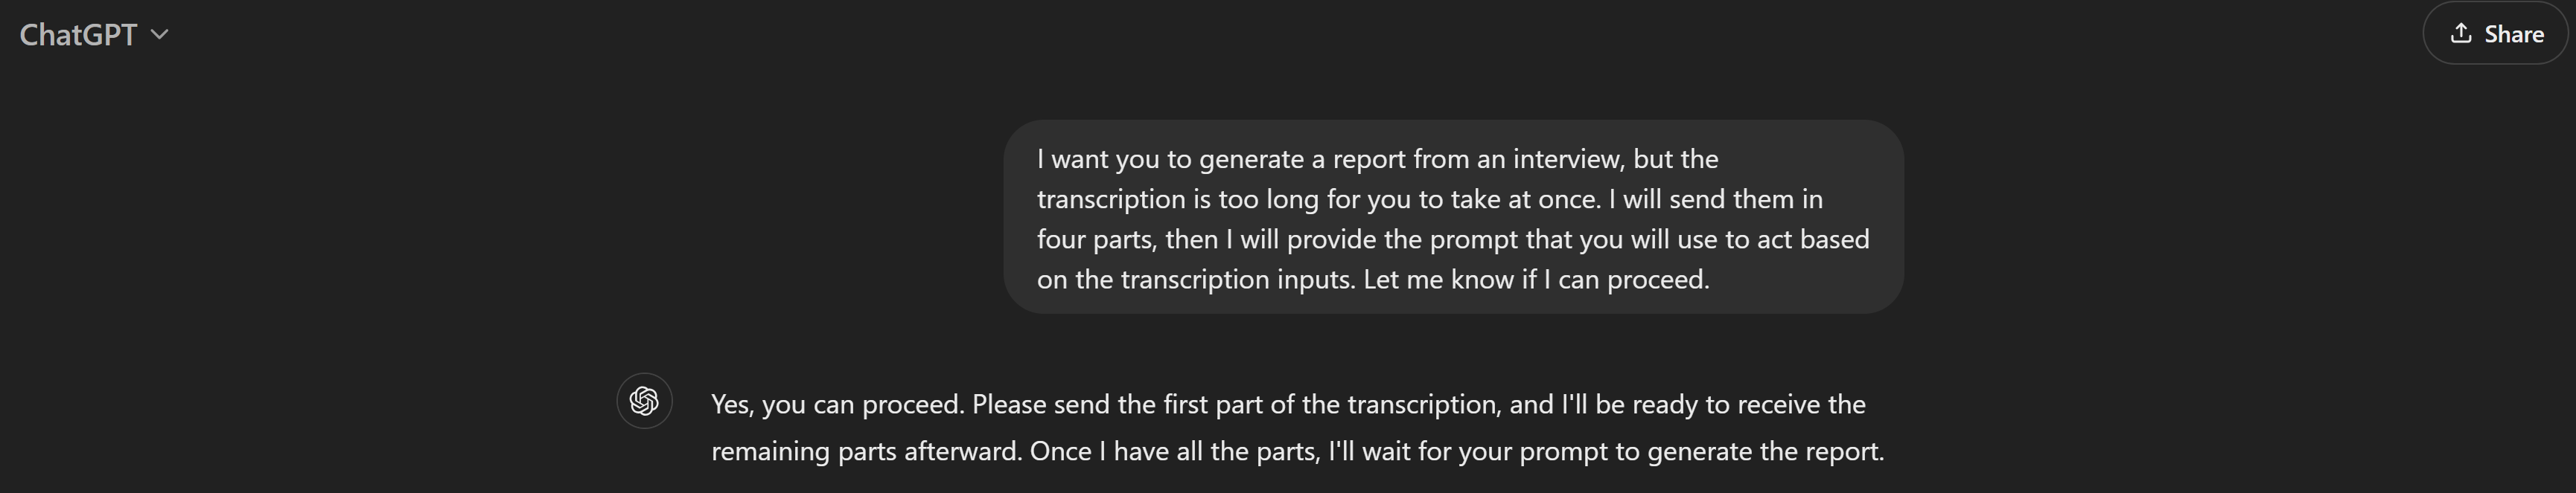This screenshot has width=2576, height=493.
Task: Click the line starting "I want you to generate"
Action: coord(1377,160)
